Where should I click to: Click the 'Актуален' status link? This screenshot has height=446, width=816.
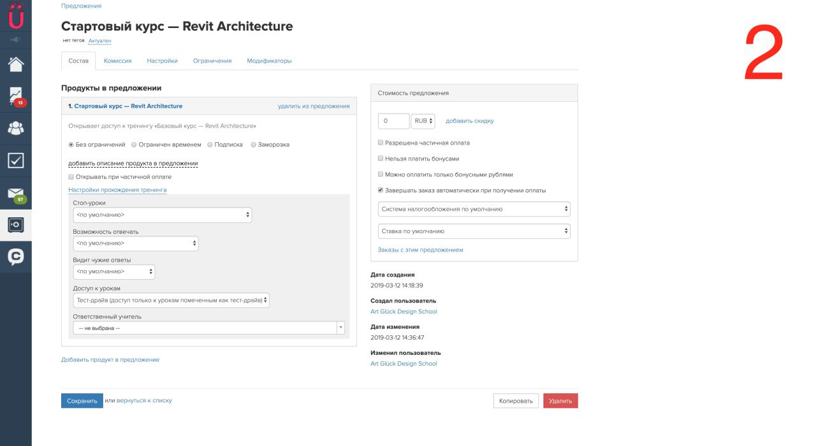(x=99, y=41)
